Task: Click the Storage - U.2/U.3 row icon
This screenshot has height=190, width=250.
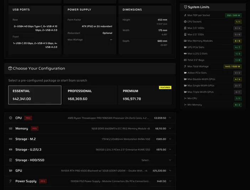Action: [x=11, y=149]
